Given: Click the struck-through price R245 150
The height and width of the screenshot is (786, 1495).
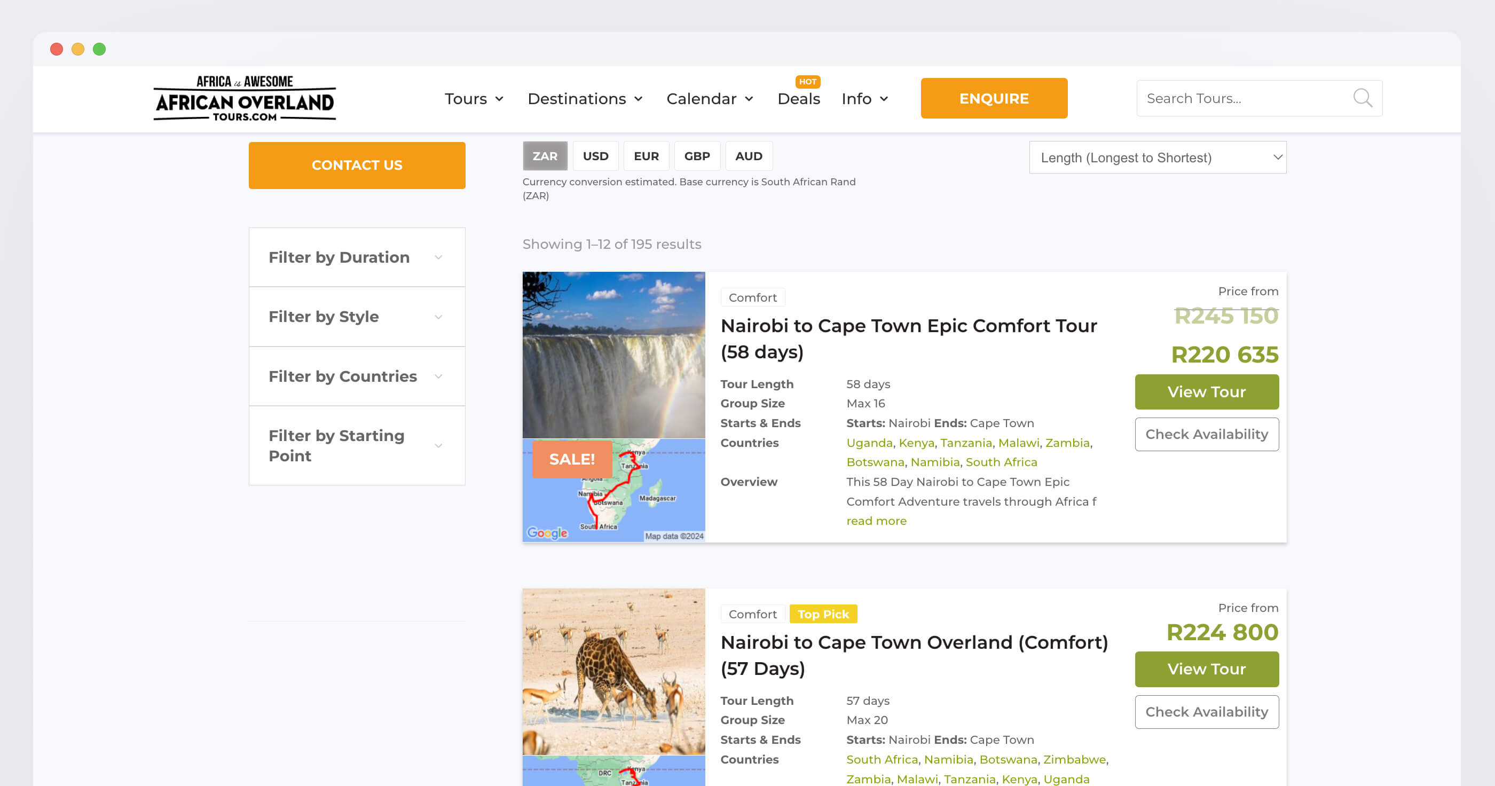Looking at the screenshot, I should click(x=1226, y=316).
